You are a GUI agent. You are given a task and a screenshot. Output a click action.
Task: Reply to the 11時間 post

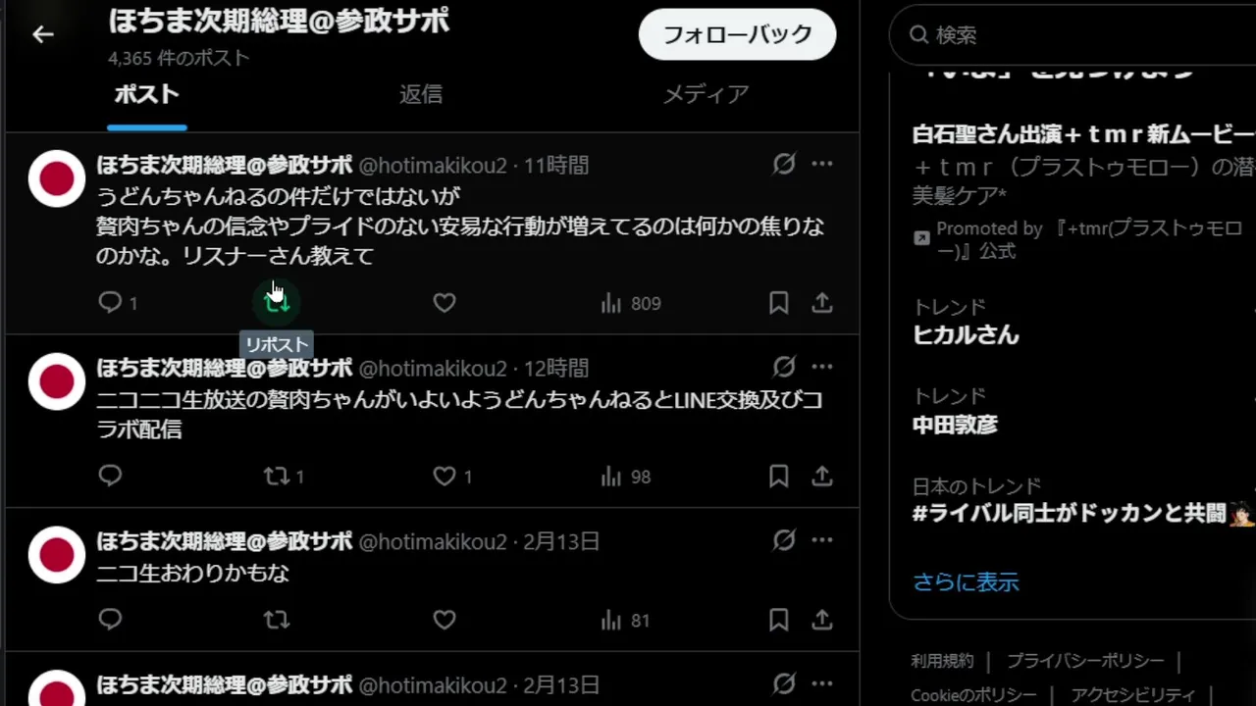click(110, 303)
